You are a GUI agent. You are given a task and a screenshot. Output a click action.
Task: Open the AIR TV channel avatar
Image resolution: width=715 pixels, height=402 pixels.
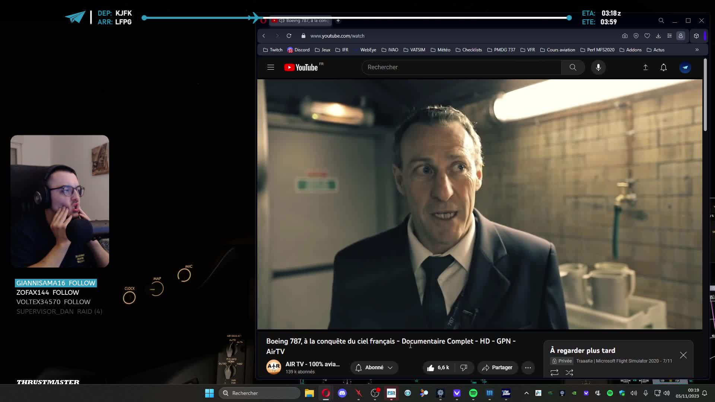(x=274, y=367)
